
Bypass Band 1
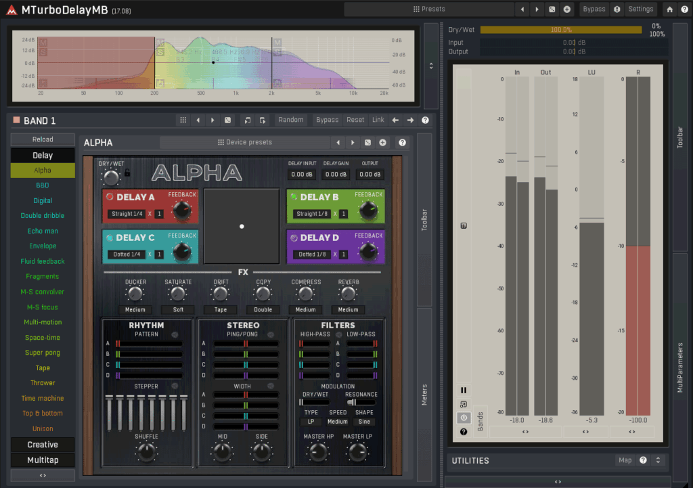coord(327,120)
